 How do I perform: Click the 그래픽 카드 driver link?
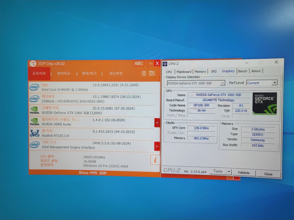coord(50,108)
